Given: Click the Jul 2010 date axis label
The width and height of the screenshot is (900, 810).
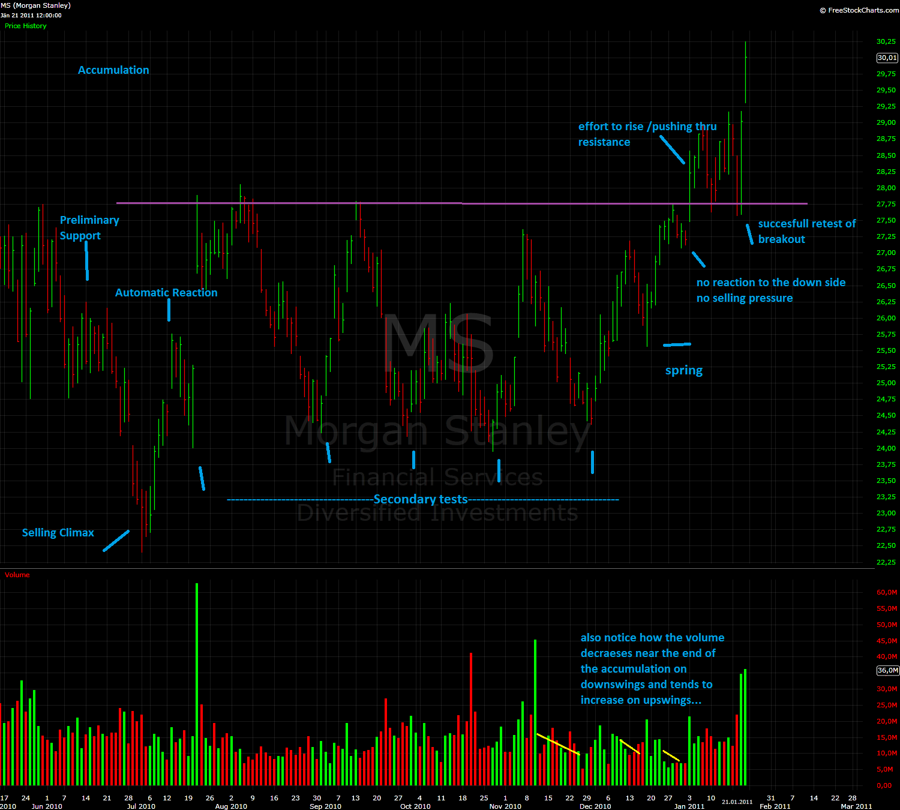Looking at the screenshot, I should tap(141, 806).
